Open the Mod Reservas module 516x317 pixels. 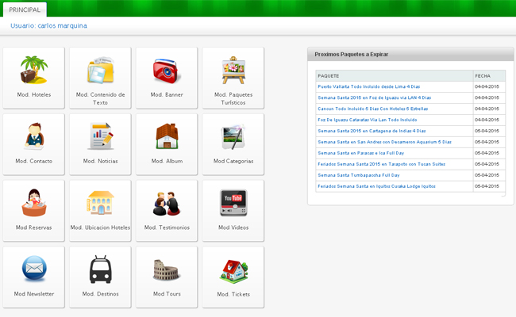click(x=33, y=203)
